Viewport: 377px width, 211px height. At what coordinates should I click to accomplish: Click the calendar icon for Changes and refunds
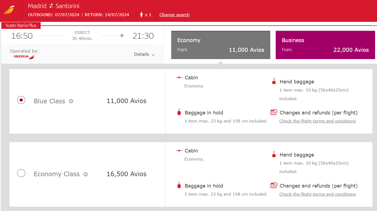click(x=274, y=112)
